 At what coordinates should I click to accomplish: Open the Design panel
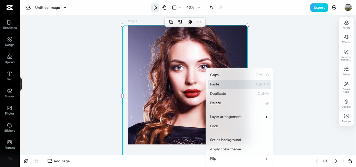(10, 42)
